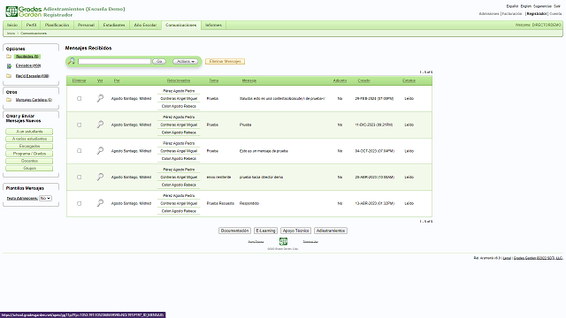Click the 'Respondido' message text
This screenshot has width=566, height=318.
coord(249,203)
